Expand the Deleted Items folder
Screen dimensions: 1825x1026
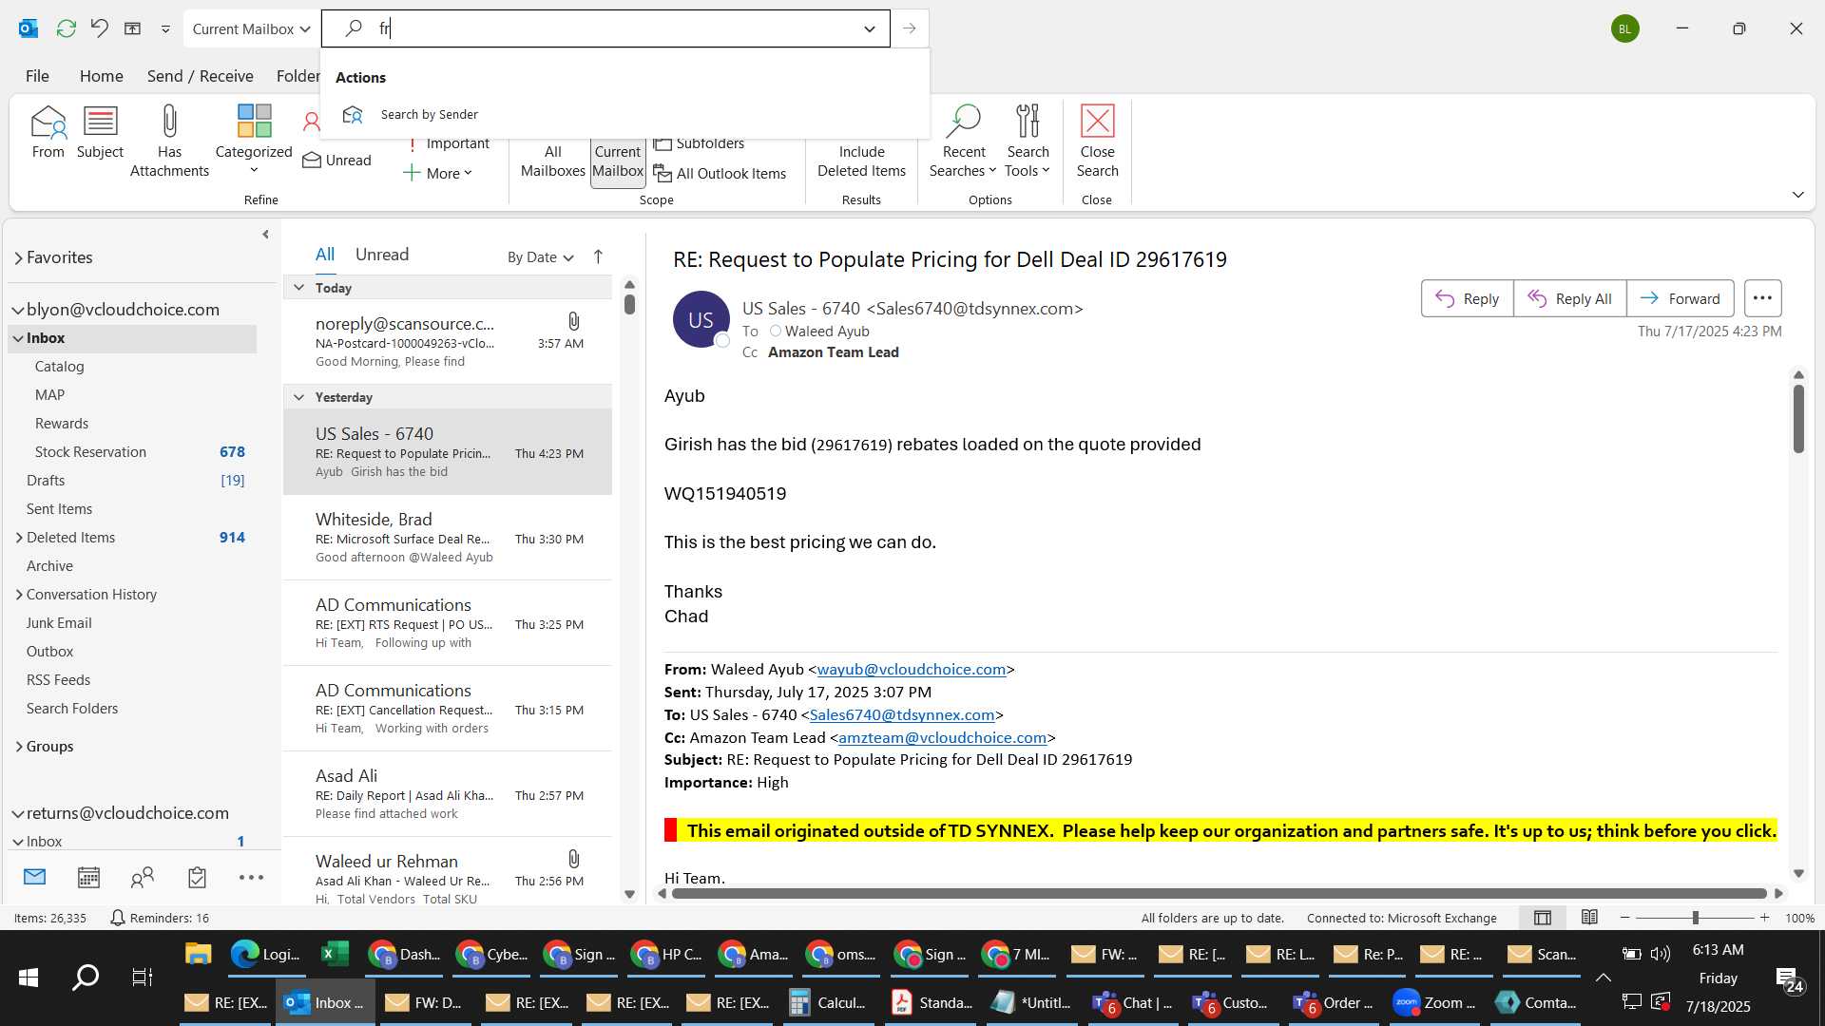(x=18, y=538)
